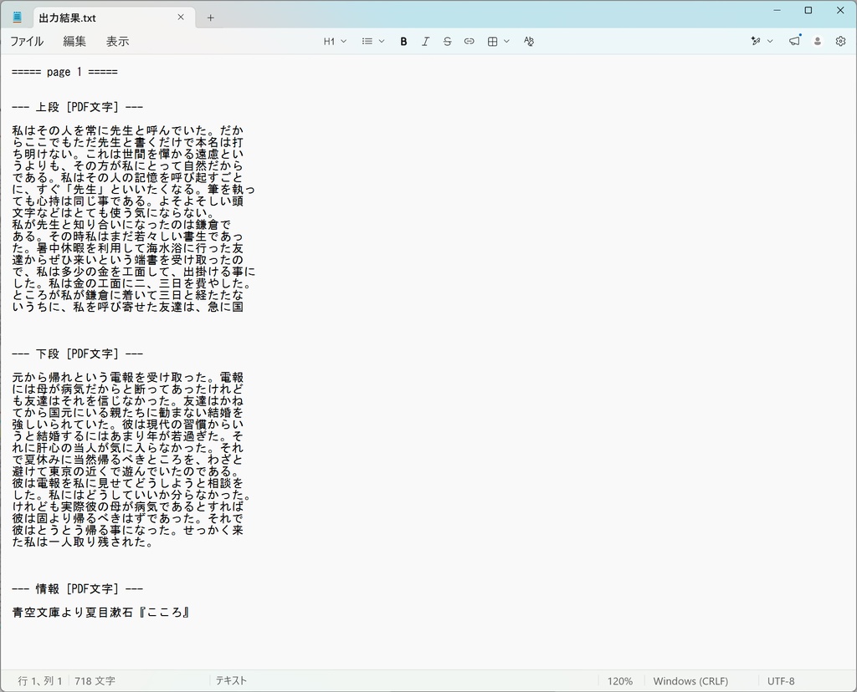Expand the list style dropdown arrow
Screen dimensions: 857x692
(382, 42)
